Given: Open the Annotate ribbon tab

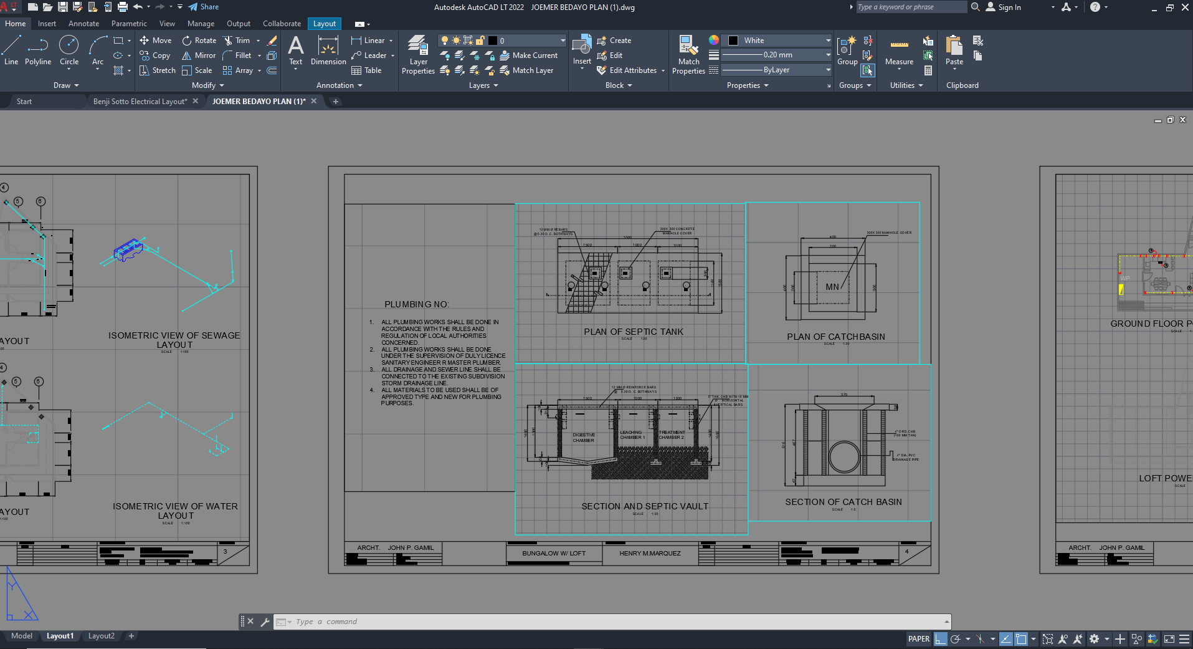Looking at the screenshot, I should click(x=83, y=24).
